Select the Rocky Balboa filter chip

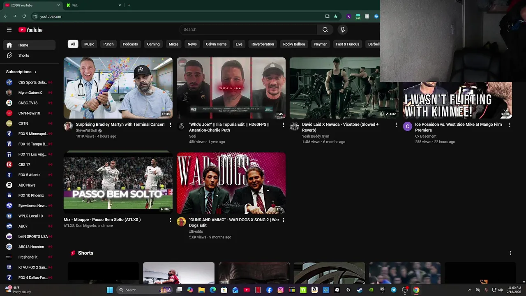point(294,44)
